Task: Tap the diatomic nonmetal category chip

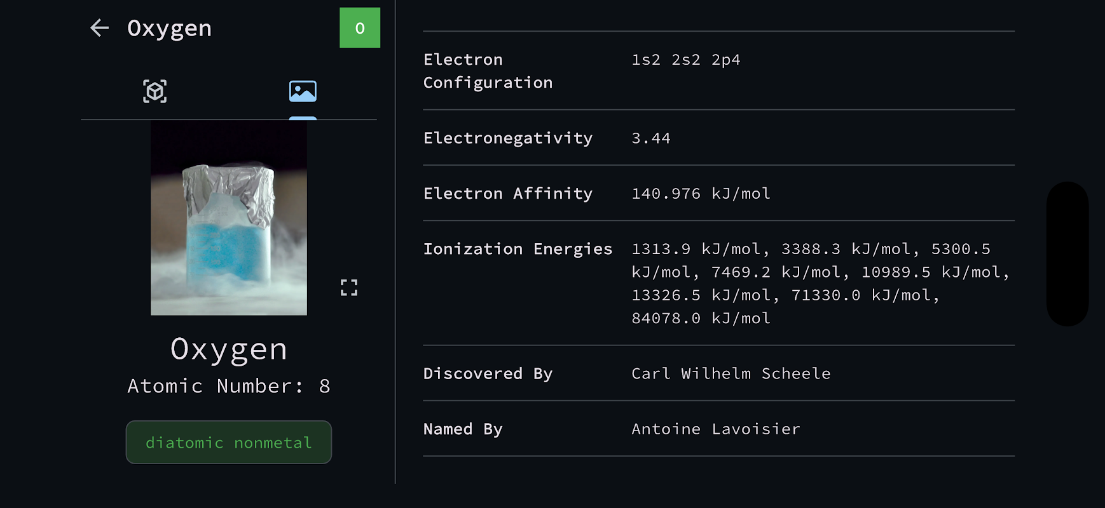Action: coord(229,443)
